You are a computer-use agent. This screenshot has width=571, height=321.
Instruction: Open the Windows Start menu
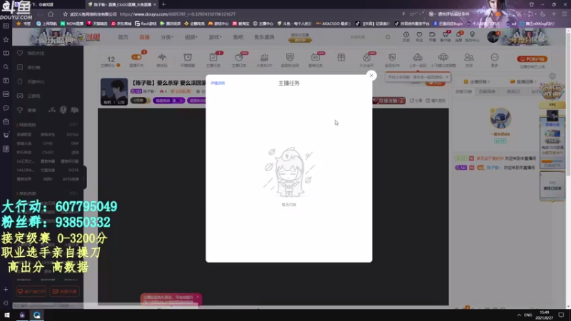pos(7,315)
